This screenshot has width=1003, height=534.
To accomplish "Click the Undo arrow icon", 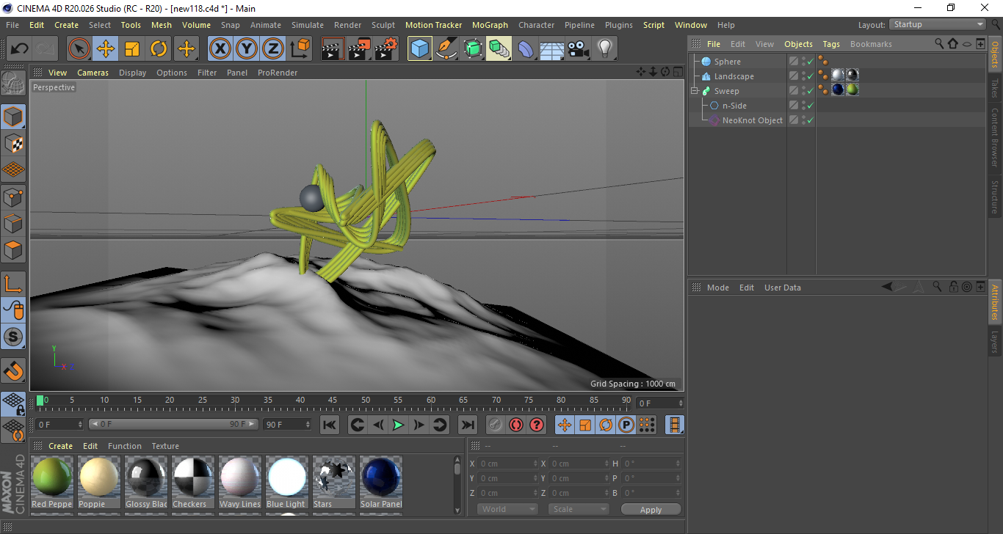I will pos(19,49).
